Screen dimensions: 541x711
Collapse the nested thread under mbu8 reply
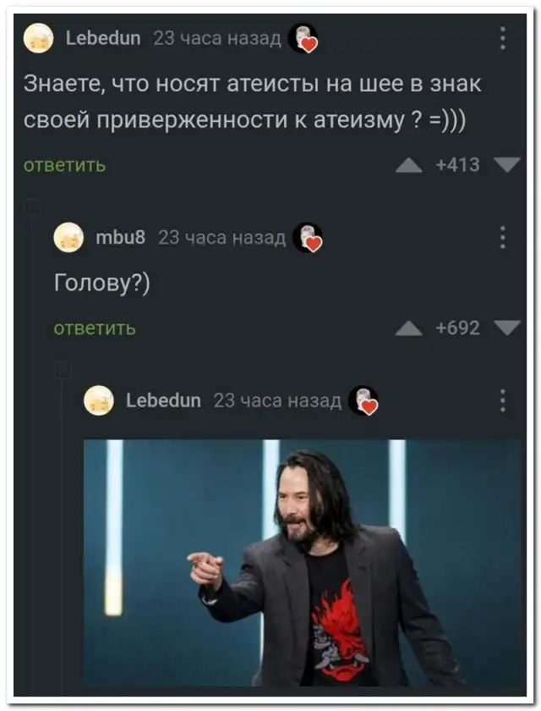63,369
